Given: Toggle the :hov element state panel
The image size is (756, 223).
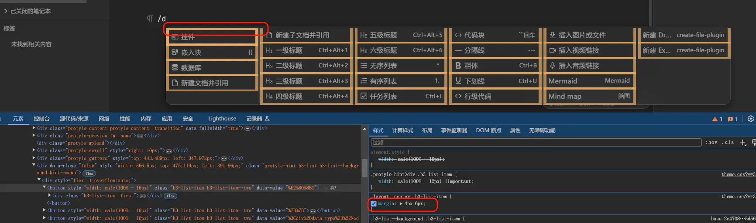Looking at the screenshot, I should point(711,143).
